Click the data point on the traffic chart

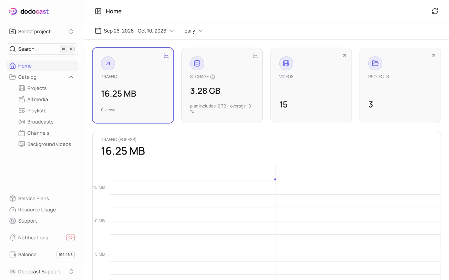pyautogui.click(x=275, y=179)
